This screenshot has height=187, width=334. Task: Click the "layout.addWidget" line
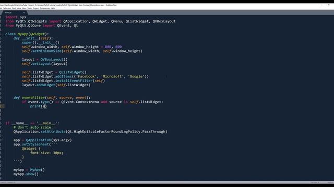56,85
